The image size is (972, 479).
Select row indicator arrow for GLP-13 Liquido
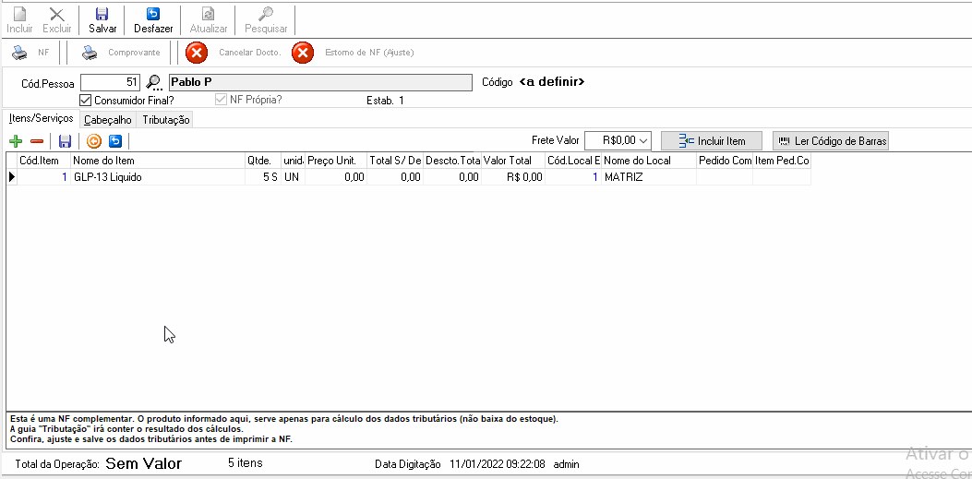[x=12, y=177]
